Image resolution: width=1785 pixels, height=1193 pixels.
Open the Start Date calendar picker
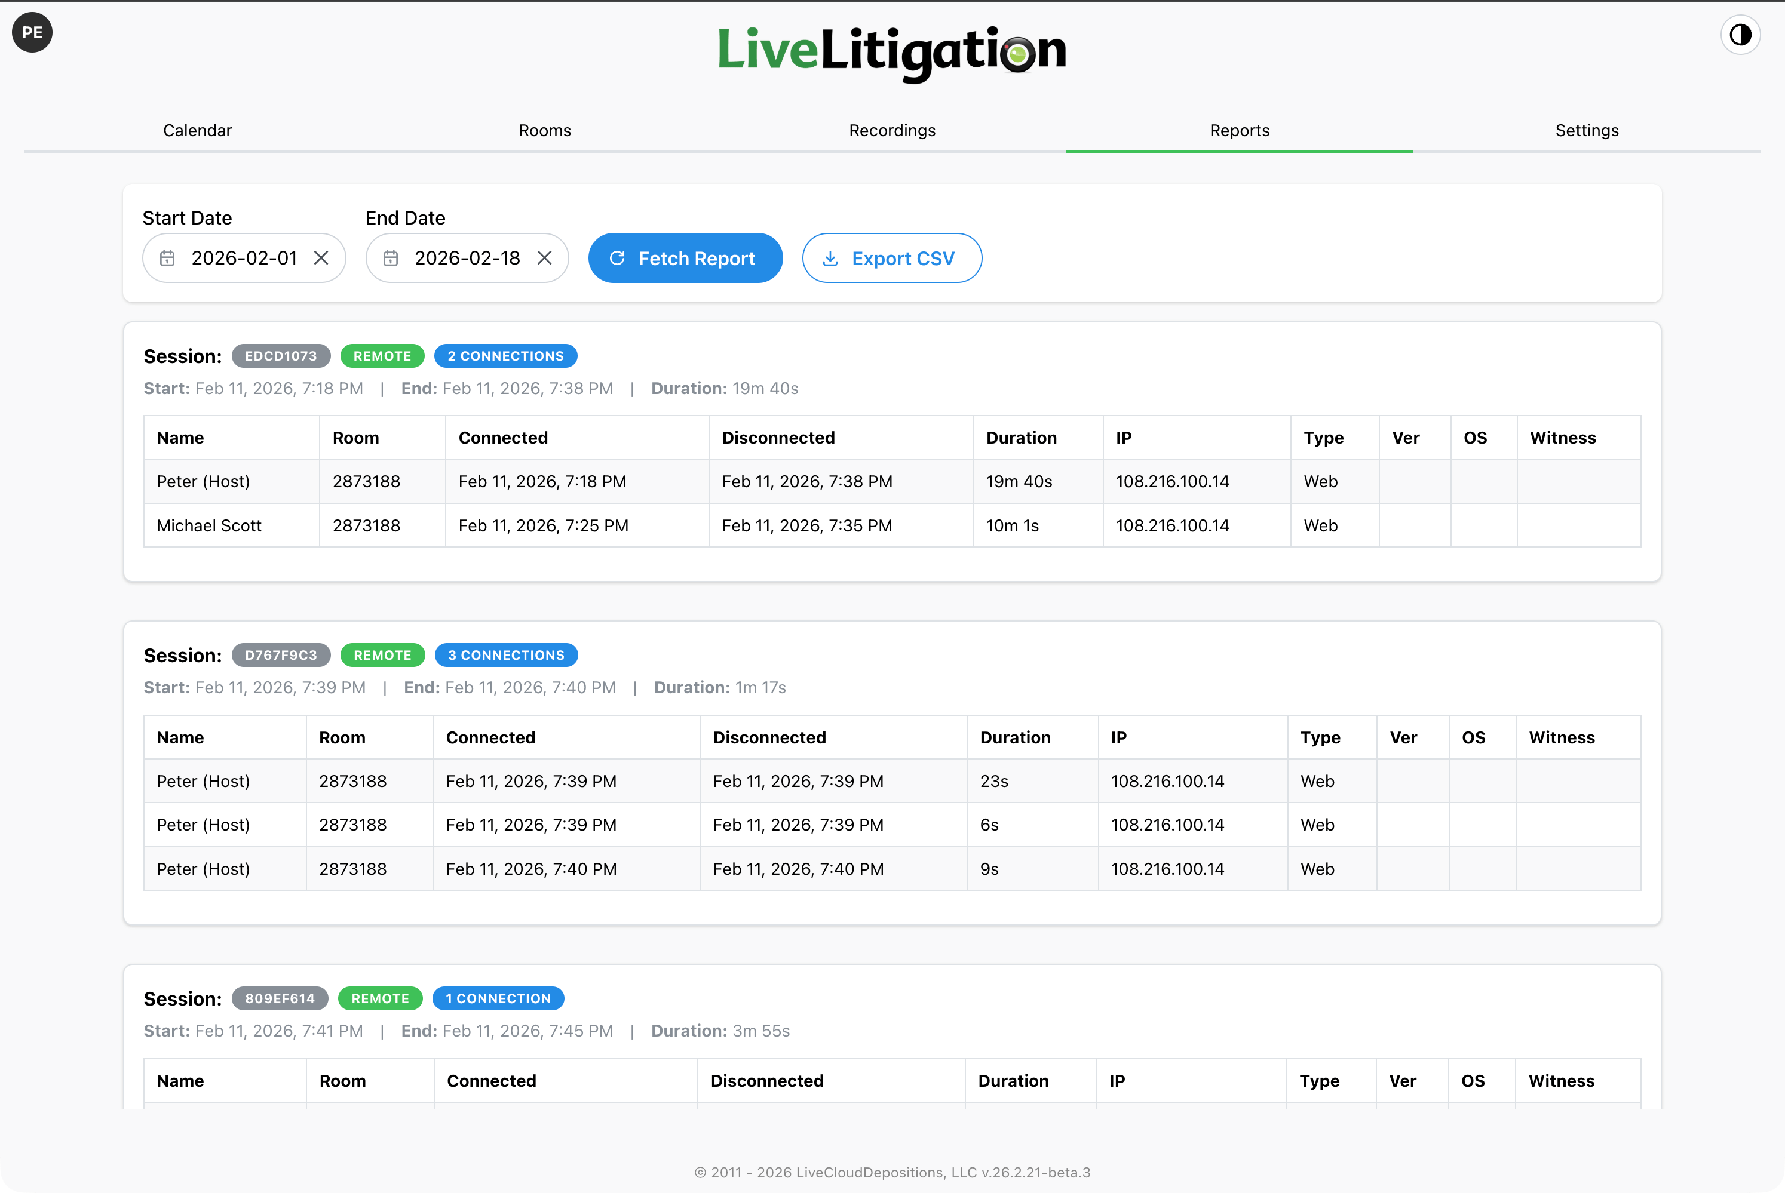pos(168,258)
